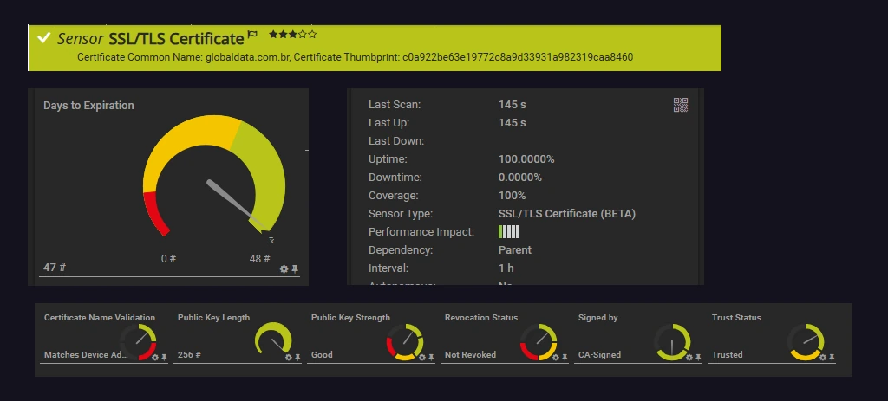Open Revocation Status settings gear

coord(556,358)
